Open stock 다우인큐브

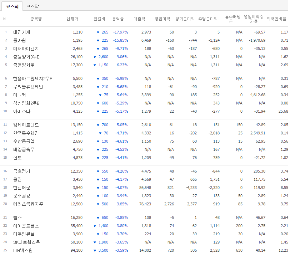[24, 234]
